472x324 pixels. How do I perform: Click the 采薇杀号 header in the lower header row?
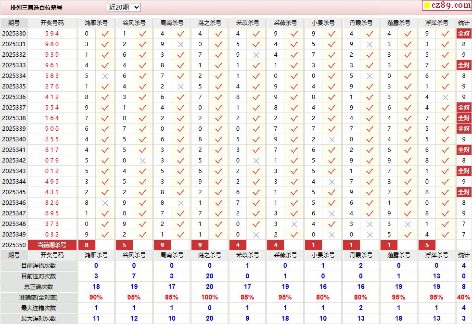pyautogui.click(x=285, y=255)
